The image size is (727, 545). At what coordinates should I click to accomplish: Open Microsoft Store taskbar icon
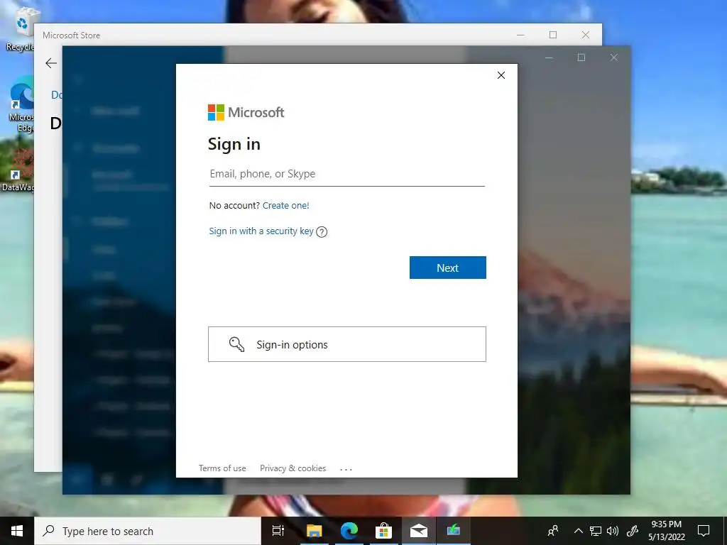[384, 531]
